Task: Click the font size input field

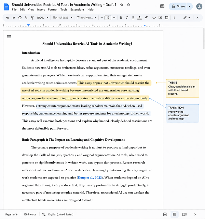Action: [108, 18]
